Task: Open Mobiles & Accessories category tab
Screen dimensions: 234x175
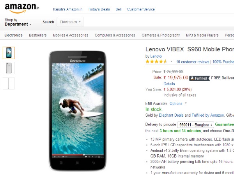Action: (71, 35)
